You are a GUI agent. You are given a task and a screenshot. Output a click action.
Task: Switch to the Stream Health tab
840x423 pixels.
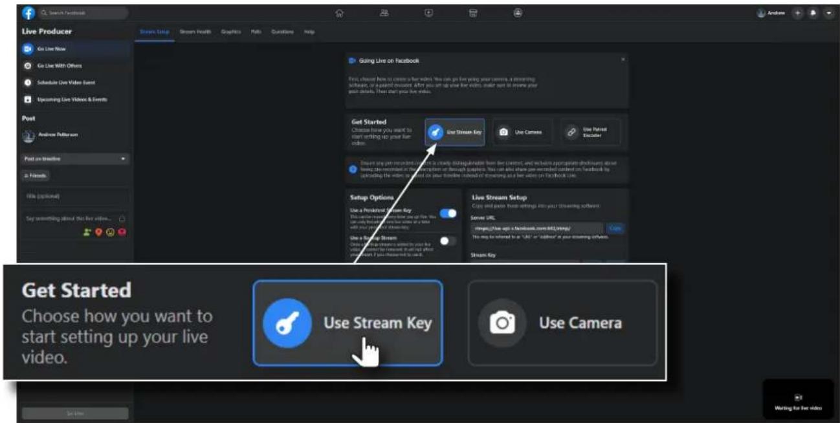(195, 32)
